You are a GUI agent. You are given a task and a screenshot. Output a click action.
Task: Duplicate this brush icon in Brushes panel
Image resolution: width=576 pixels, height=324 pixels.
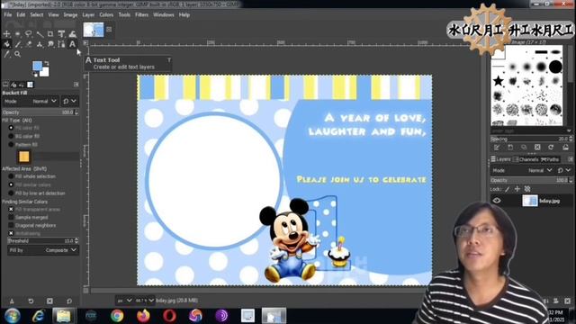(x=524, y=148)
